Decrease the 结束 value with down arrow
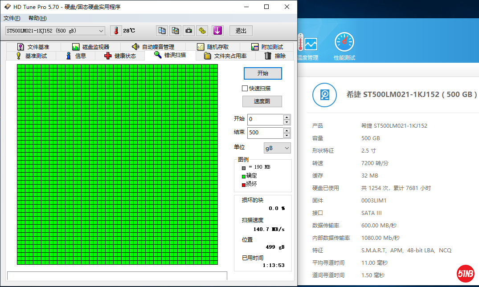 pyautogui.click(x=287, y=135)
